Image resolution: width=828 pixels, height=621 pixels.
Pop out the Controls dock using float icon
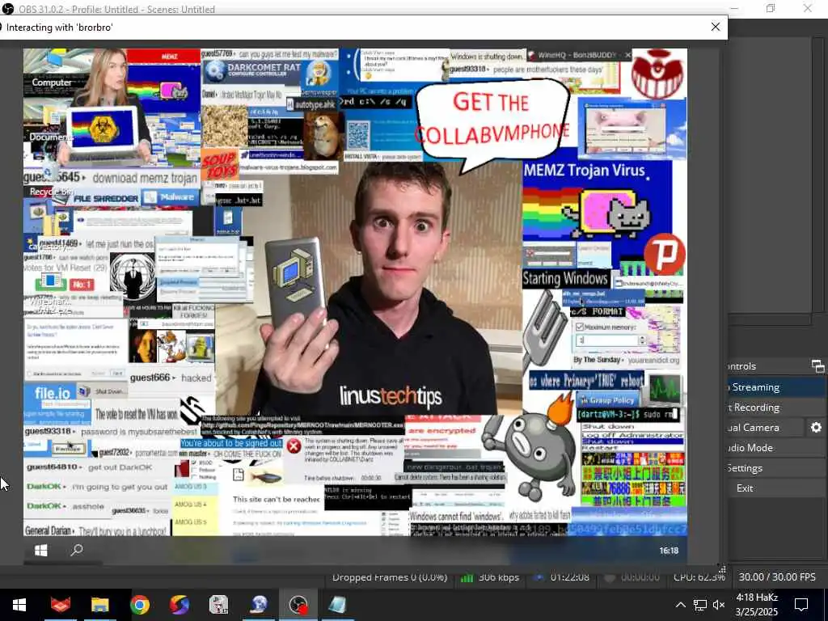(x=817, y=366)
